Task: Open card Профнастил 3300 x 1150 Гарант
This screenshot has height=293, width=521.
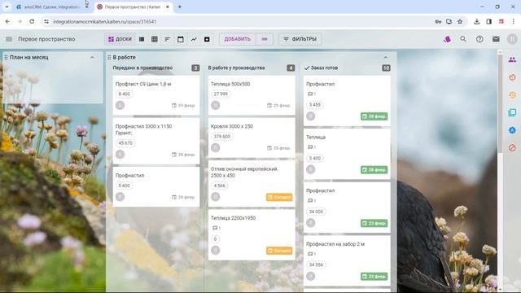Action: (x=156, y=141)
